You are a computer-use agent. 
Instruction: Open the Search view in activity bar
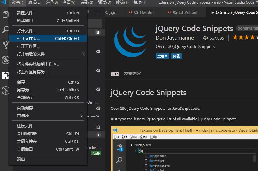coord(5,30)
